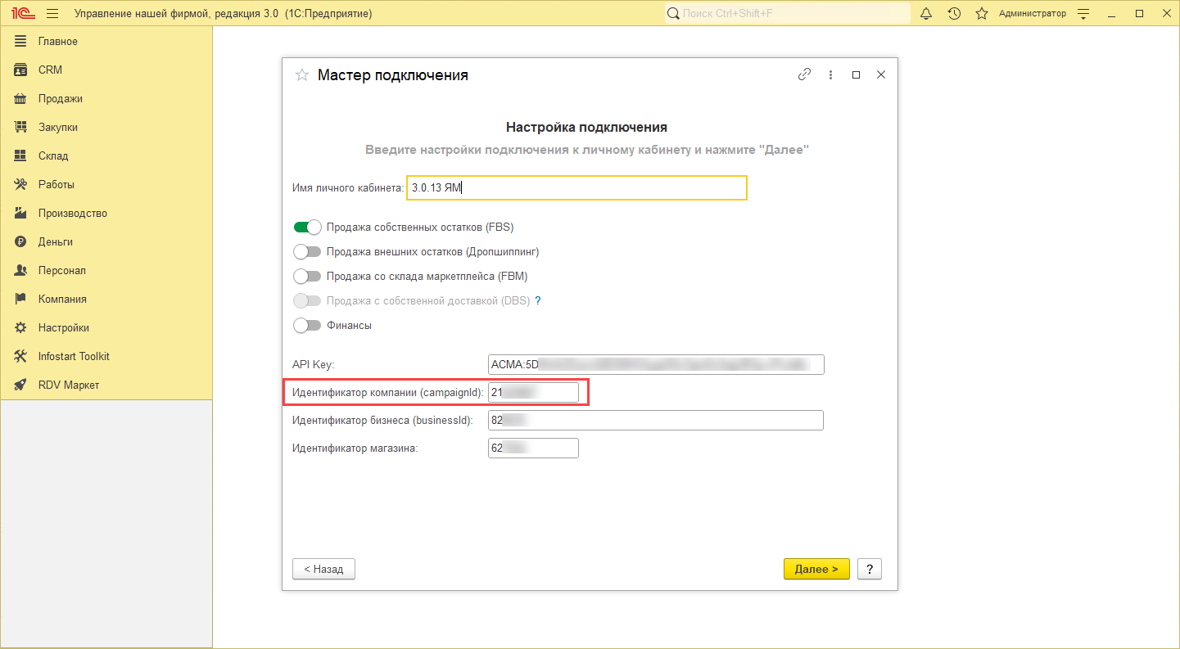Toggle Продажа с собственной доставкой (DBS)
The image size is (1180, 649).
point(307,300)
